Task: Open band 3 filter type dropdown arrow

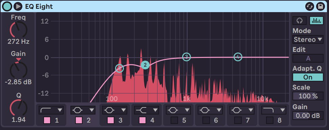Action: pos(124,110)
